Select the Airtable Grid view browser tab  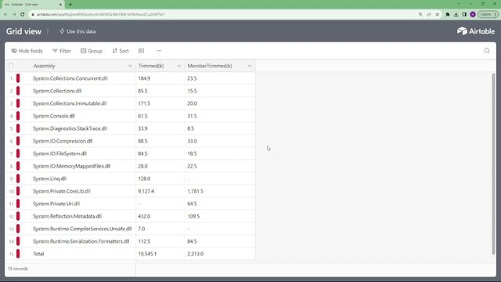point(32,5)
